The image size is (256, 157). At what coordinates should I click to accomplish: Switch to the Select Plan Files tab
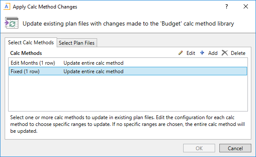click(77, 43)
